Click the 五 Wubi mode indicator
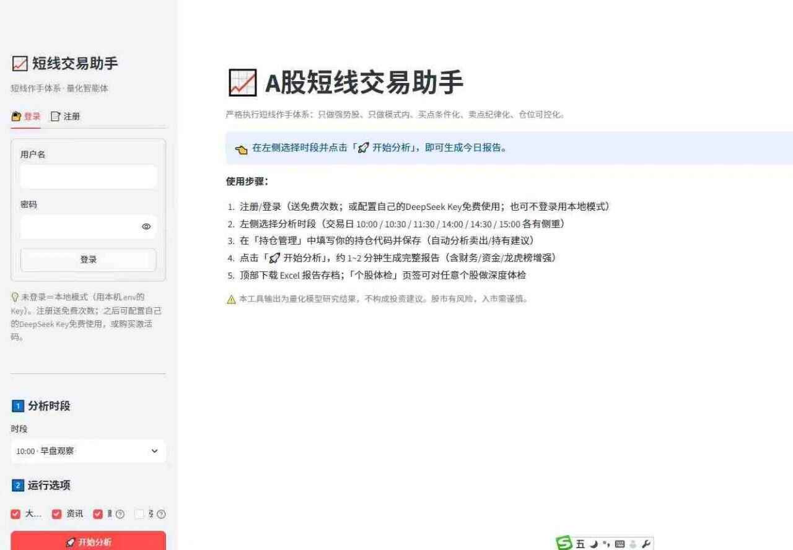Viewport: 793px width, 550px height. click(581, 544)
